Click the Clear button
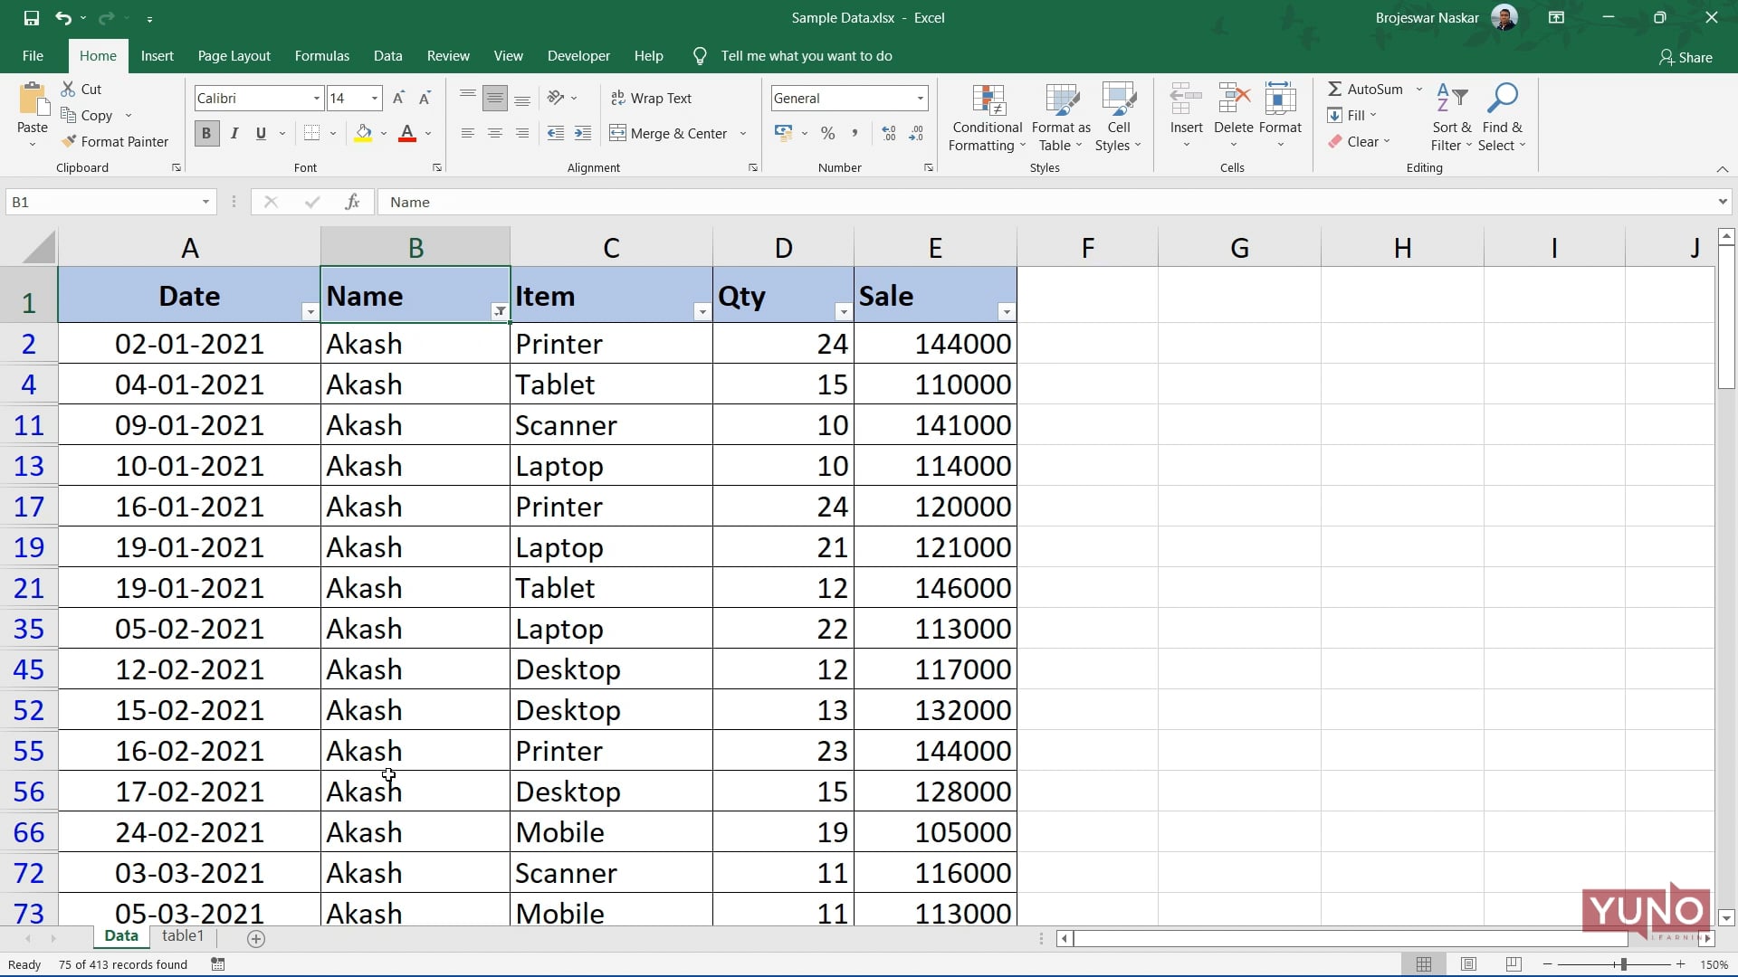 click(1359, 141)
